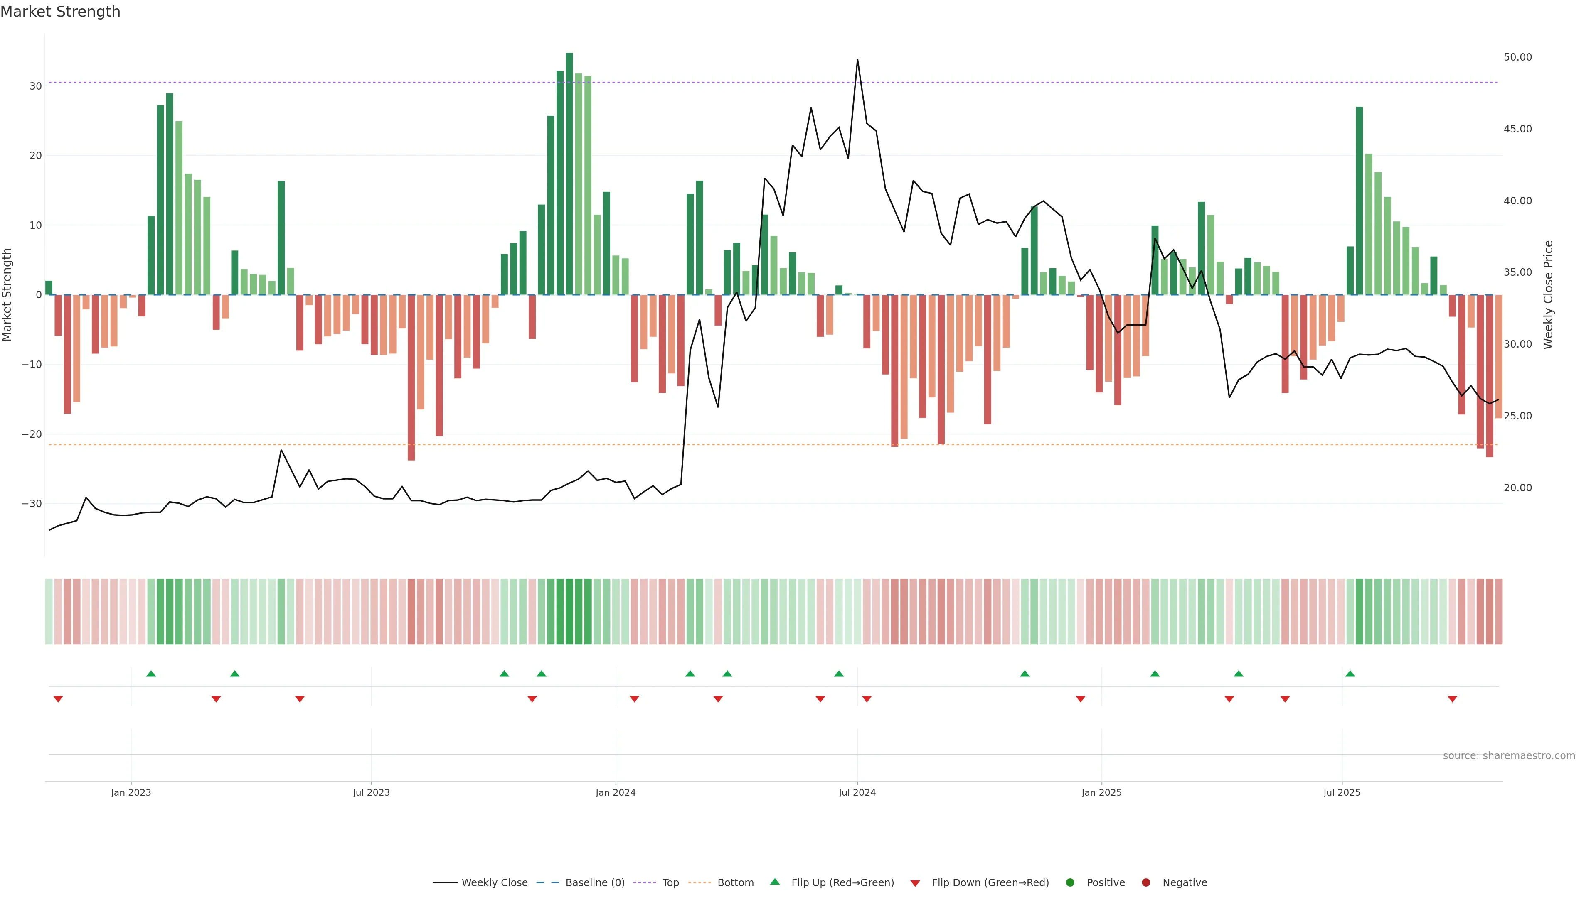Click the Weekly Close Price axis title
The height and width of the screenshot is (897, 1596).
(x=1548, y=295)
